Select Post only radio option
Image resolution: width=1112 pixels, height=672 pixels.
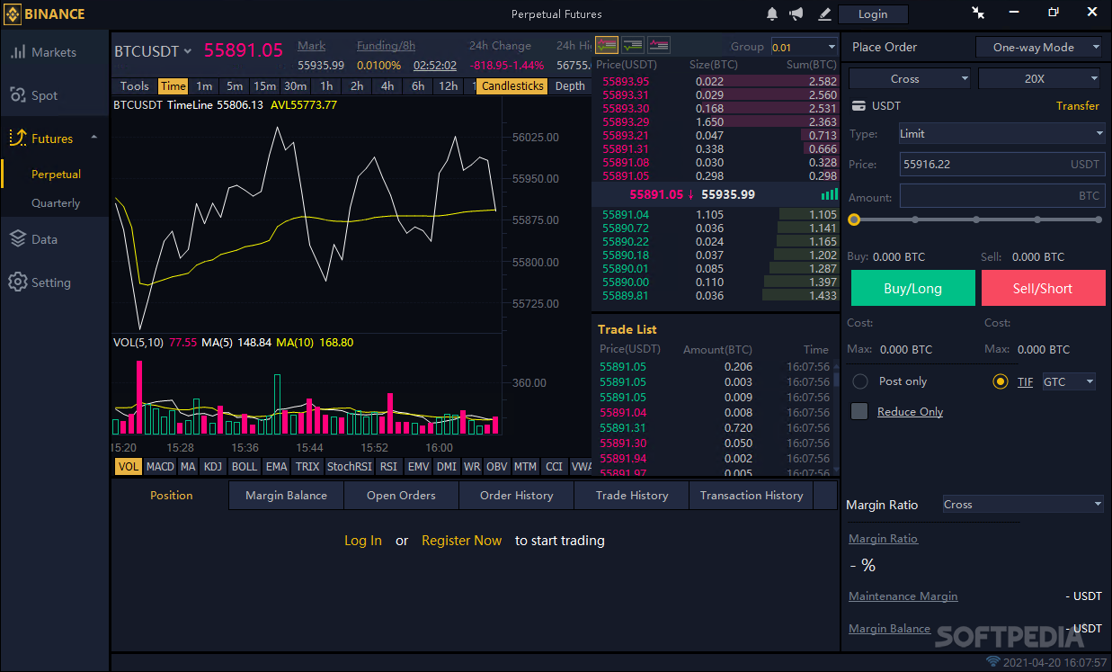pos(860,381)
